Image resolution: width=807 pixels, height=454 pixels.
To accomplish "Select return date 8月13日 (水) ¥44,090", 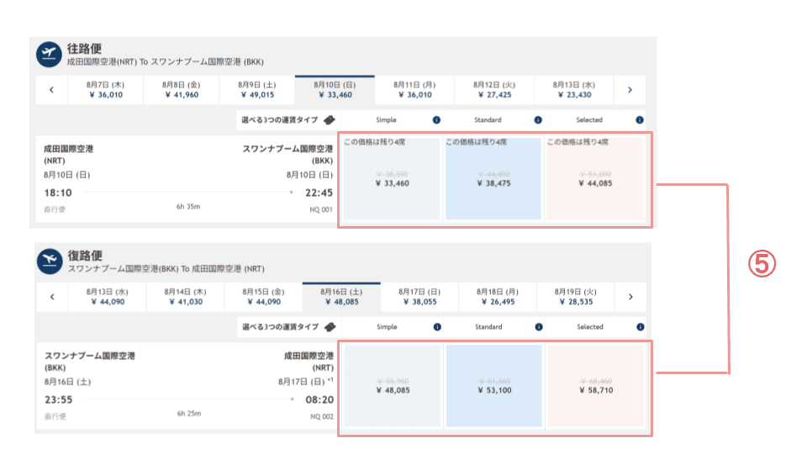I will tap(107, 297).
